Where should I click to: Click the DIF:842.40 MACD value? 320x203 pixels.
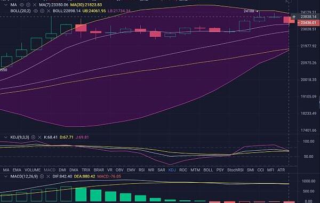(x=62, y=176)
